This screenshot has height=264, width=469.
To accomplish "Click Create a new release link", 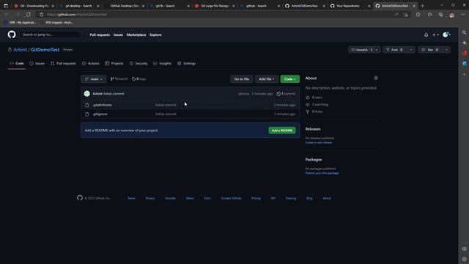I will [x=319, y=142].
